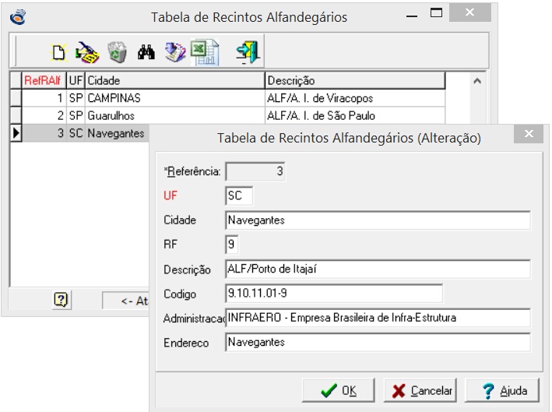Close the Alteração dialog
Viewport: 552px width, 412px height.
pyautogui.click(x=529, y=134)
